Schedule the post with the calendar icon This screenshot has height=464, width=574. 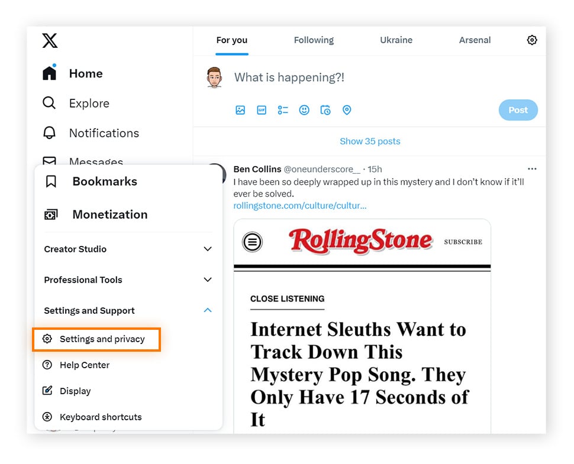(325, 110)
